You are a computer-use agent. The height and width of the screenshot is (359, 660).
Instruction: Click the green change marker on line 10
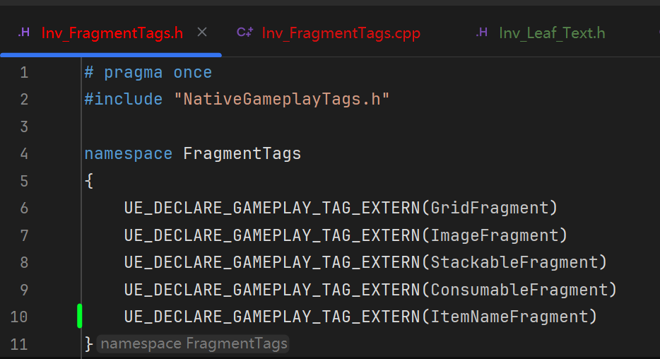(x=80, y=316)
